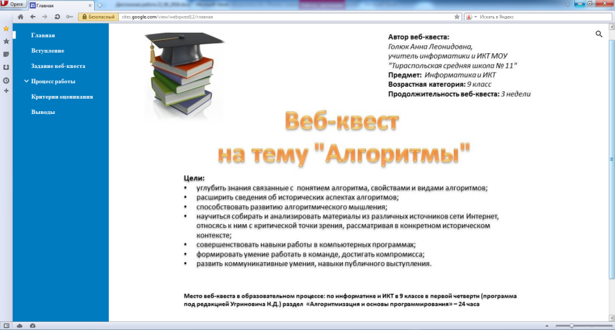Open the search engine dropdown arrow

click(x=475, y=16)
